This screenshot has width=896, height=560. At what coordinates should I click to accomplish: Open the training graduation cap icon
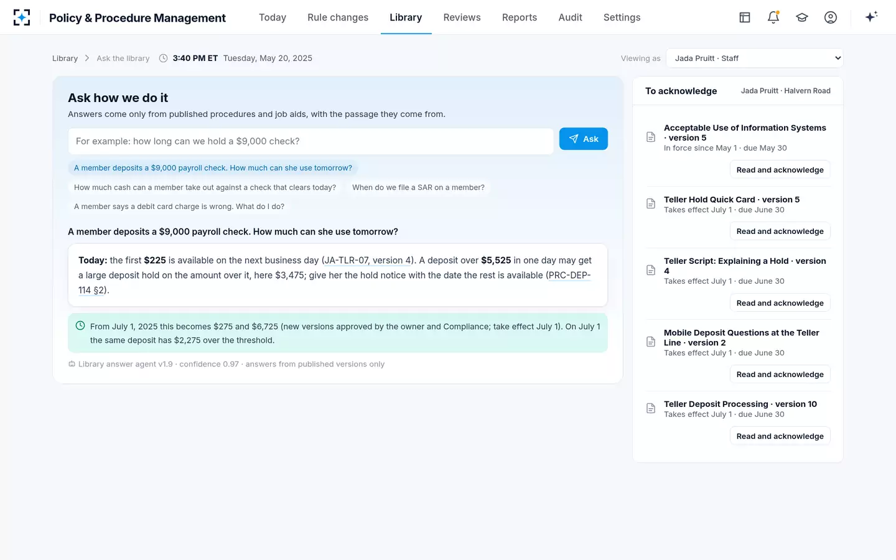(802, 17)
